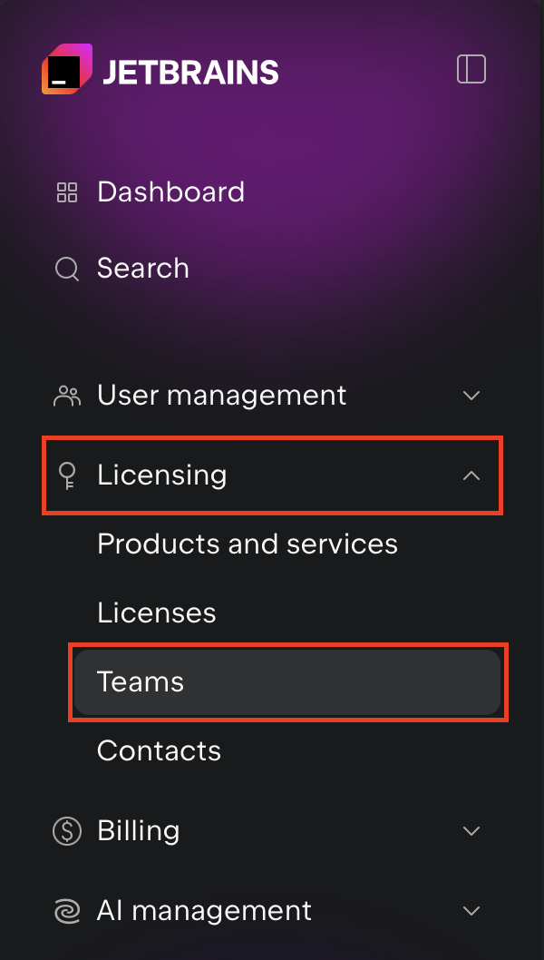Click the Licensing key icon
This screenshot has width=544, height=960.
coord(67,475)
